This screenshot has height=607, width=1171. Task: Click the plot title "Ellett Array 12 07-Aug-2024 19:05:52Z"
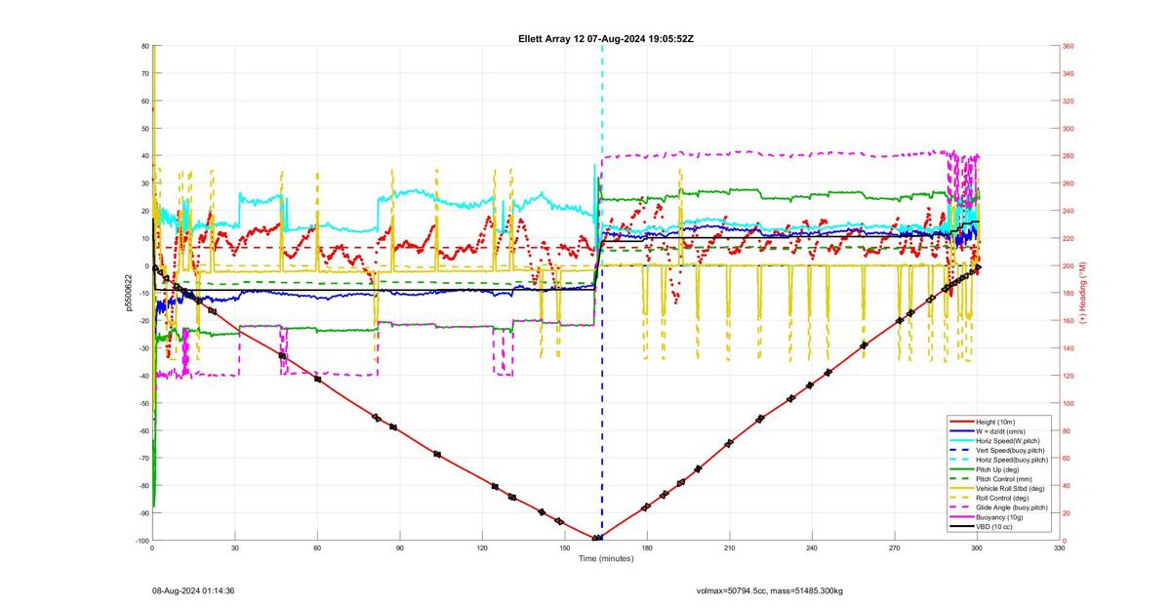(x=605, y=38)
